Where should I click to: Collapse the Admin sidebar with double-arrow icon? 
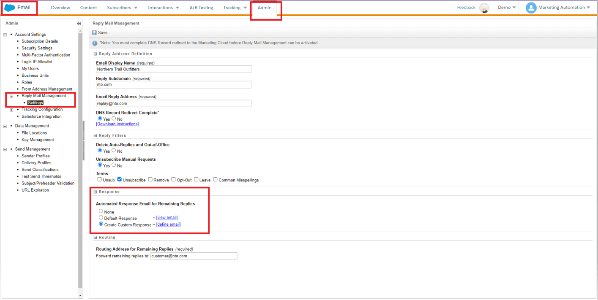tap(79, 24)
